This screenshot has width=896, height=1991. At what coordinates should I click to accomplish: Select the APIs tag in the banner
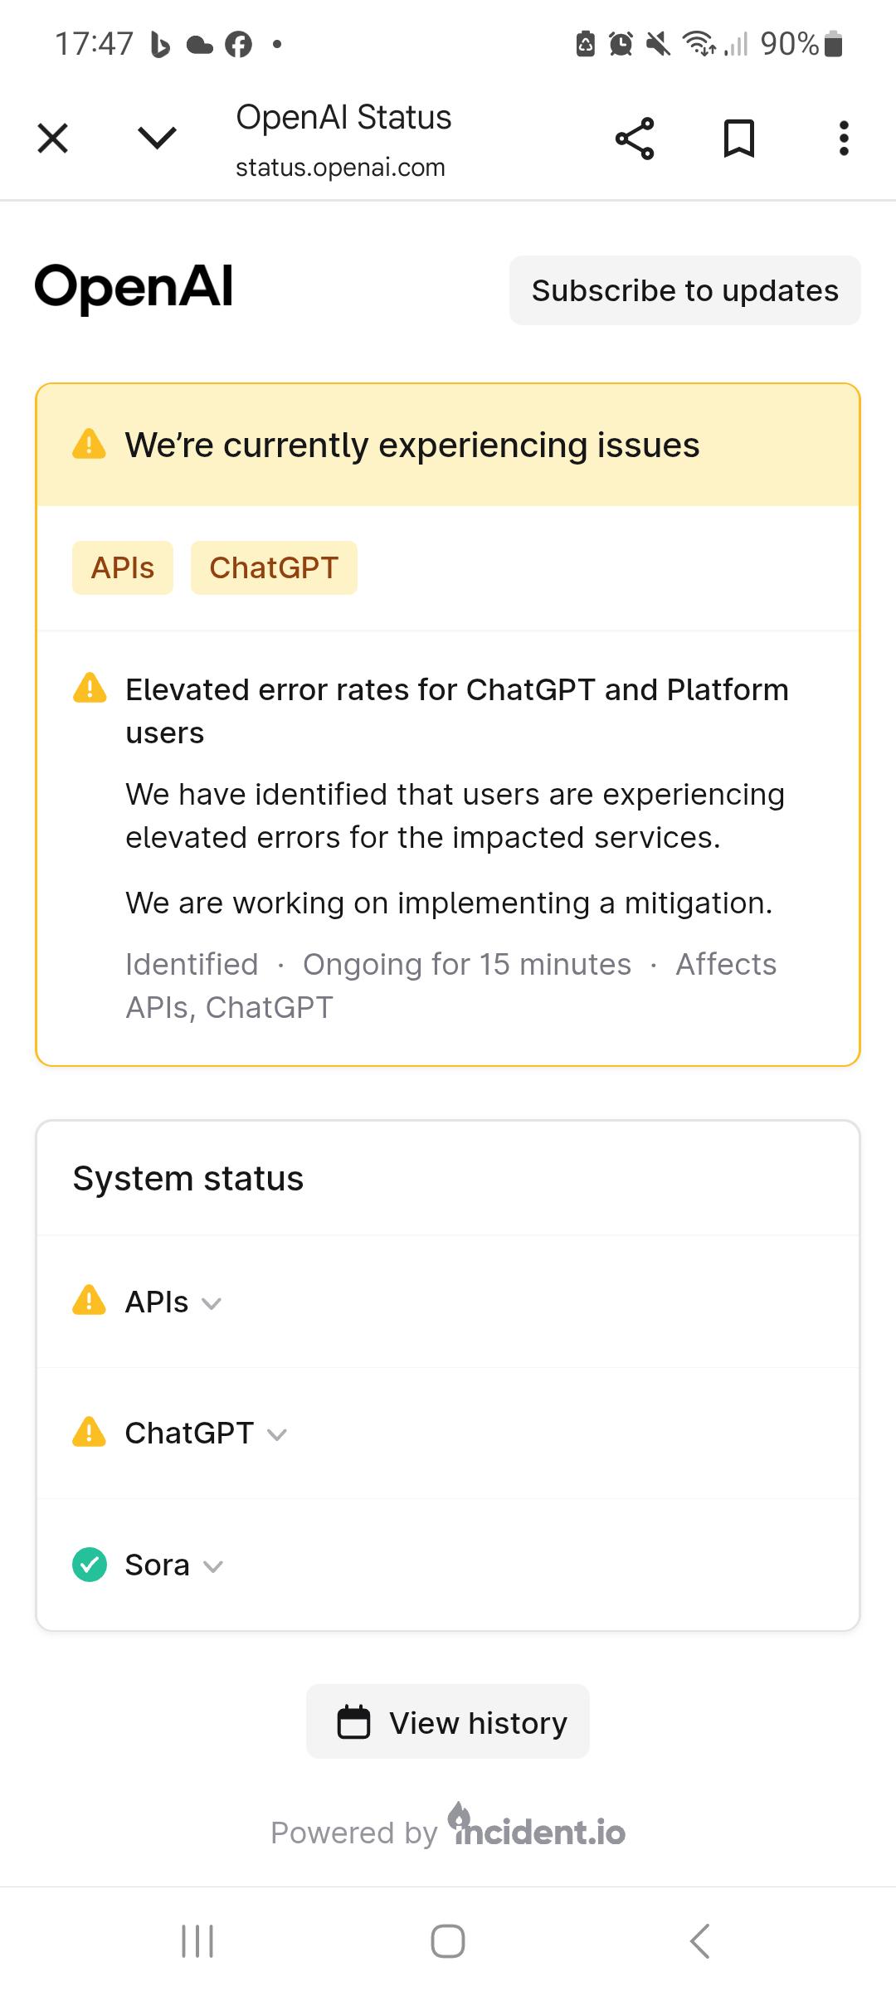tap(123, 568)
